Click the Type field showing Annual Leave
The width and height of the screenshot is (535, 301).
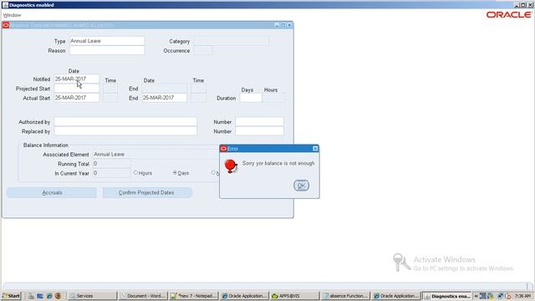107,41
